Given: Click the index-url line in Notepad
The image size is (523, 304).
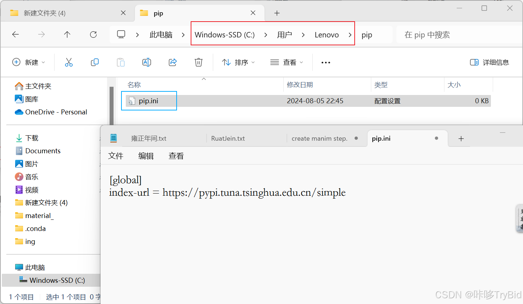Looking at the screenshot, I should [x=227, y=192].
